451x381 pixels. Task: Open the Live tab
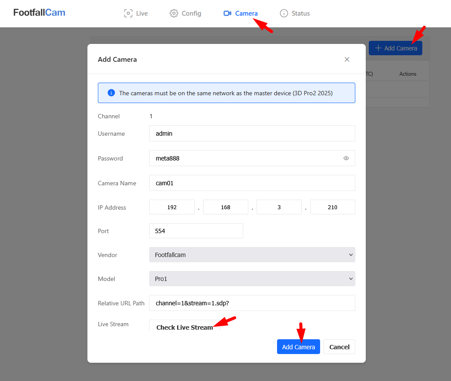point(136,13)
